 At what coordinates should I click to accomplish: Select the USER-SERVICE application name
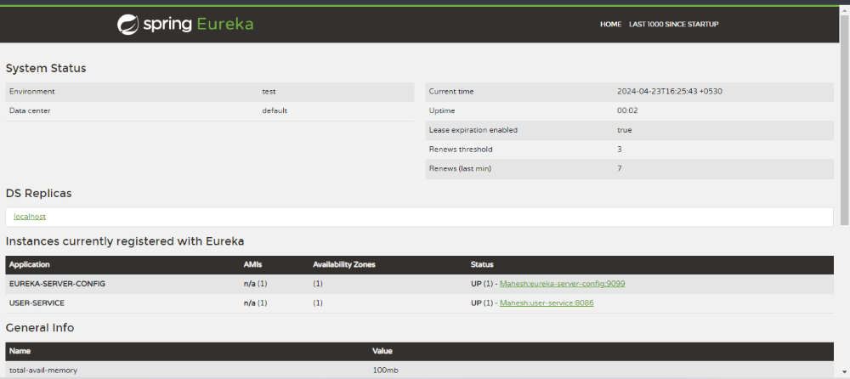pos(37,303)
